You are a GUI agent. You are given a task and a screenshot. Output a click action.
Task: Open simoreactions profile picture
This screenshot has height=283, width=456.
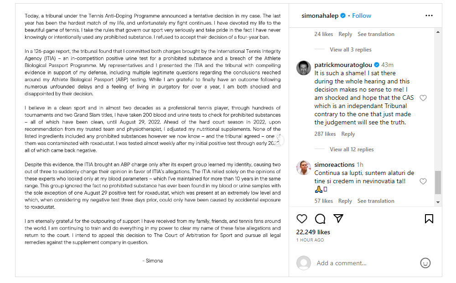pyautogui.click(x=304, y=167)
